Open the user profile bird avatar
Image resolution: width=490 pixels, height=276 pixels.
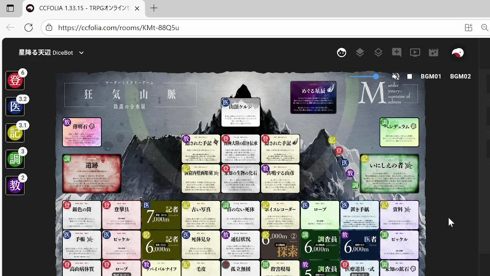pos(458,53)
